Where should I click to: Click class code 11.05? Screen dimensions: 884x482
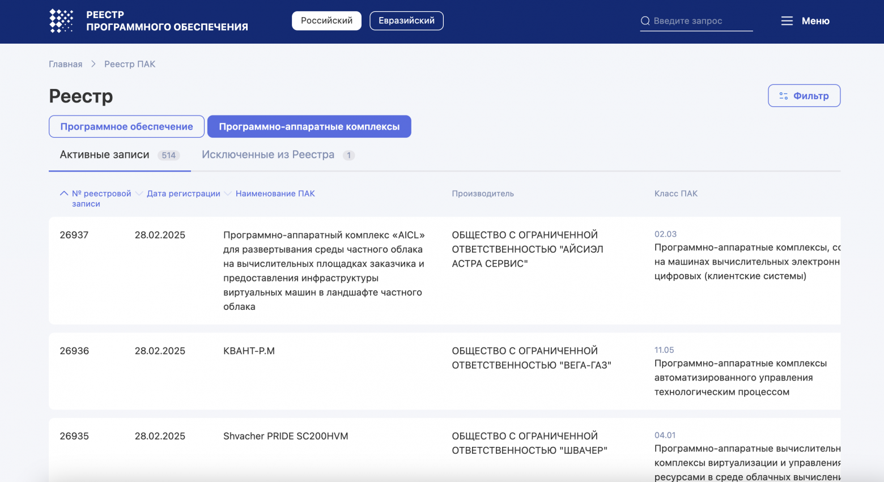(x=664, y=350)
